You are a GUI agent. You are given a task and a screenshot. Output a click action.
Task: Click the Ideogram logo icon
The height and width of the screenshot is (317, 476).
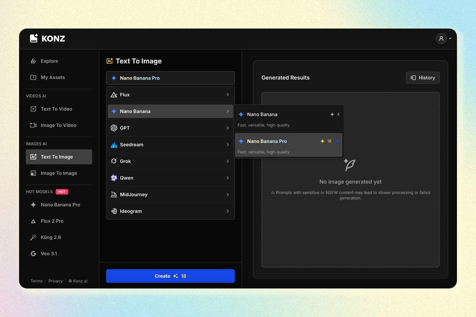[x=114, y=211]
